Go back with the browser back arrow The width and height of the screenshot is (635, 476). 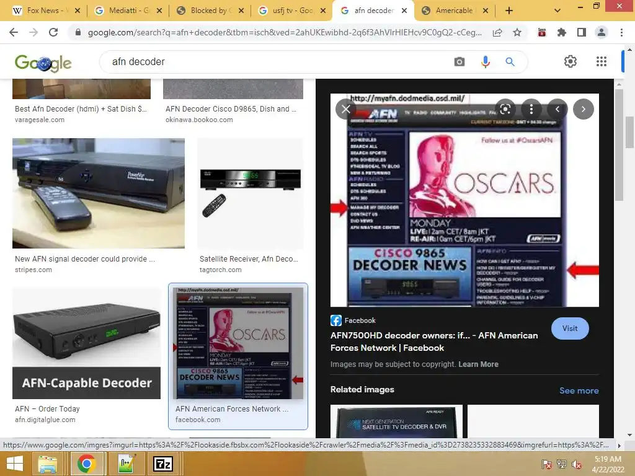[x=14, y=32]
